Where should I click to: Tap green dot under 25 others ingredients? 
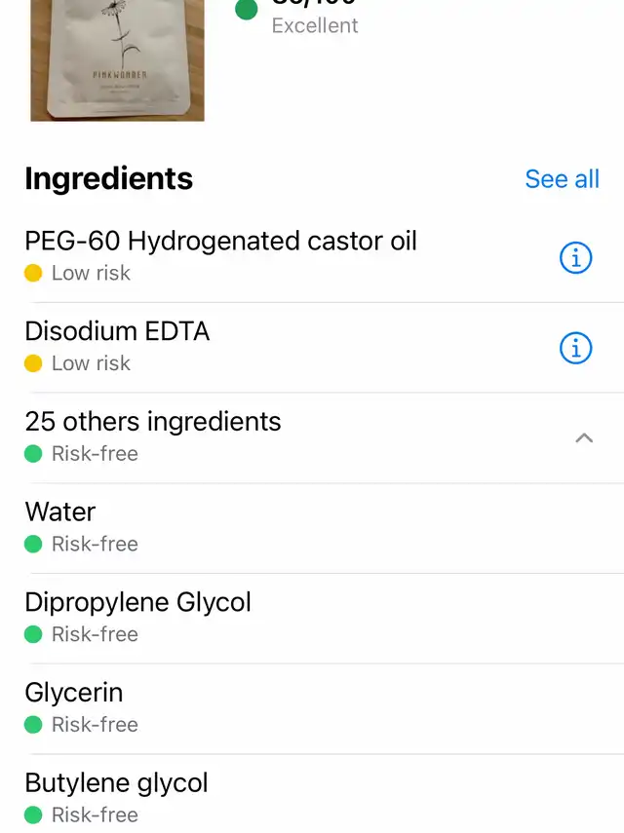click(x=33, y=454)
